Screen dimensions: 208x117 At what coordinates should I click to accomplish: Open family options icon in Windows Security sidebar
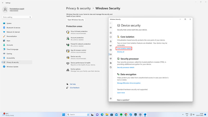pos(111,63)
